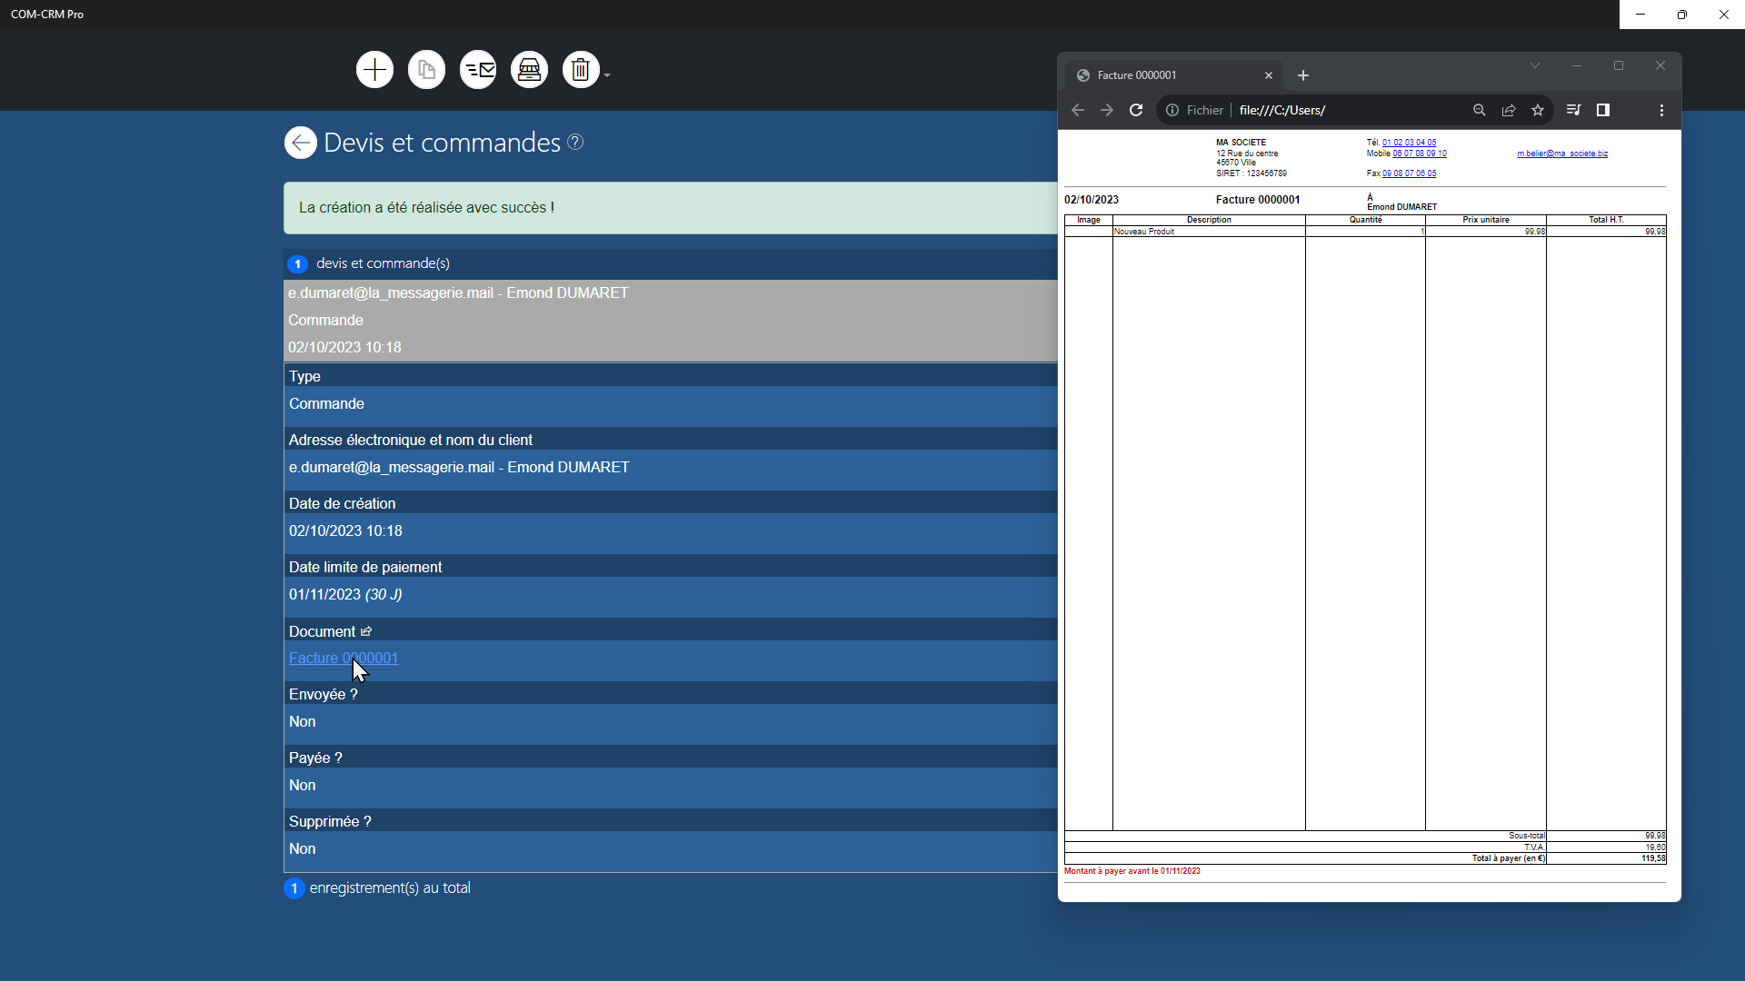Click the plus add-new icon

374,70
